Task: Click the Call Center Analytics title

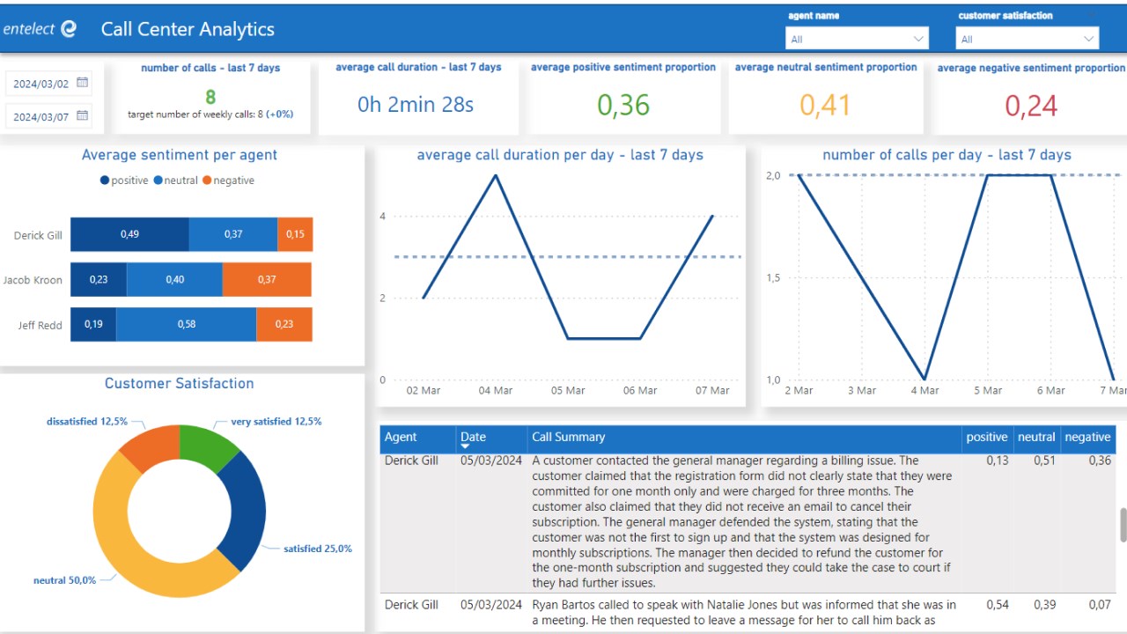Action: pyautogui.click(x=188, y=29)
